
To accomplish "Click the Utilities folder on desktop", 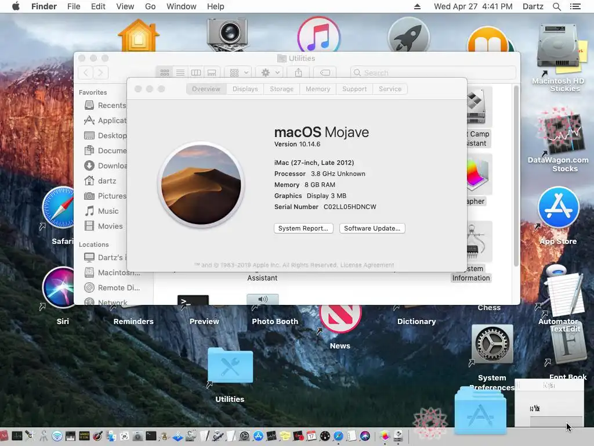I will [x=230, y=366].
